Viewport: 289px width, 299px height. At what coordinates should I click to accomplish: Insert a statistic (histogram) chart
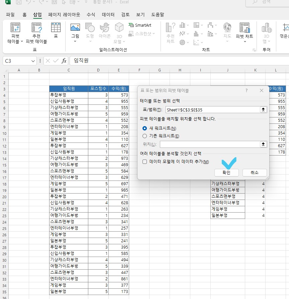(x=196, y=34)
